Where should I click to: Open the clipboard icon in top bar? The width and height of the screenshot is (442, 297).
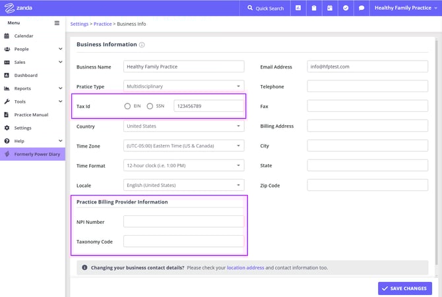click(x=314, y=8)
